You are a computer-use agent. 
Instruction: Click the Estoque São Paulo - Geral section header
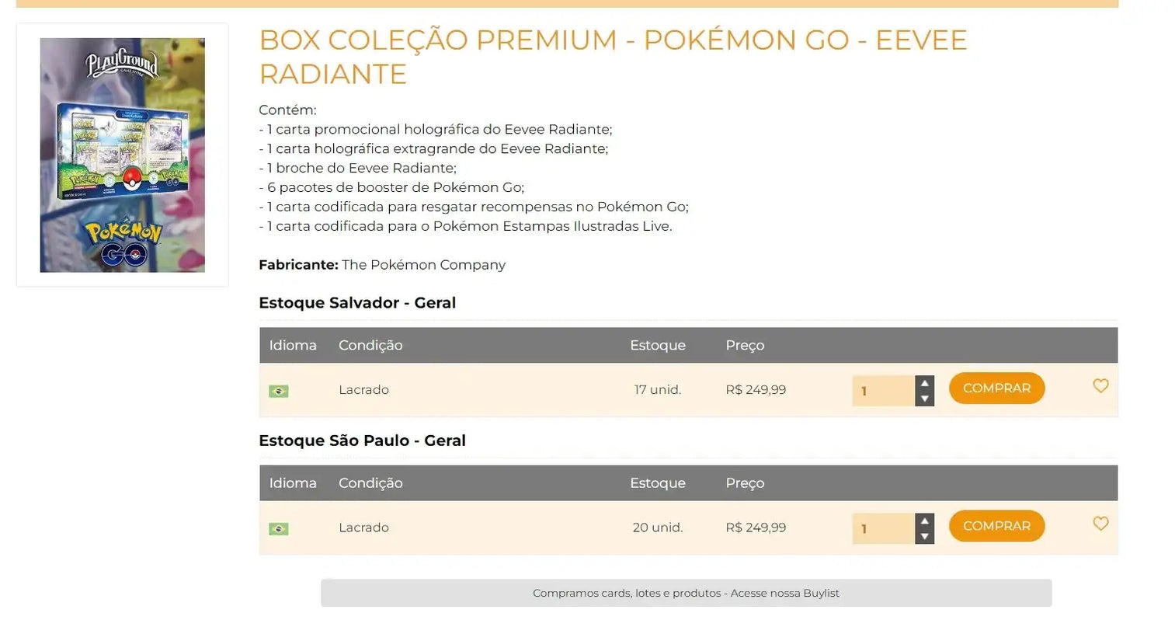[362, 440]
